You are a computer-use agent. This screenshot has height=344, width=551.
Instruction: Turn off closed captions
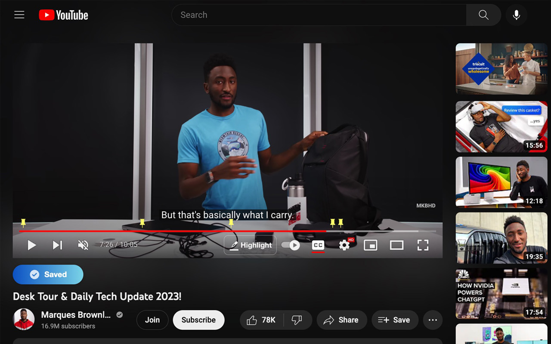coord(318,245)
